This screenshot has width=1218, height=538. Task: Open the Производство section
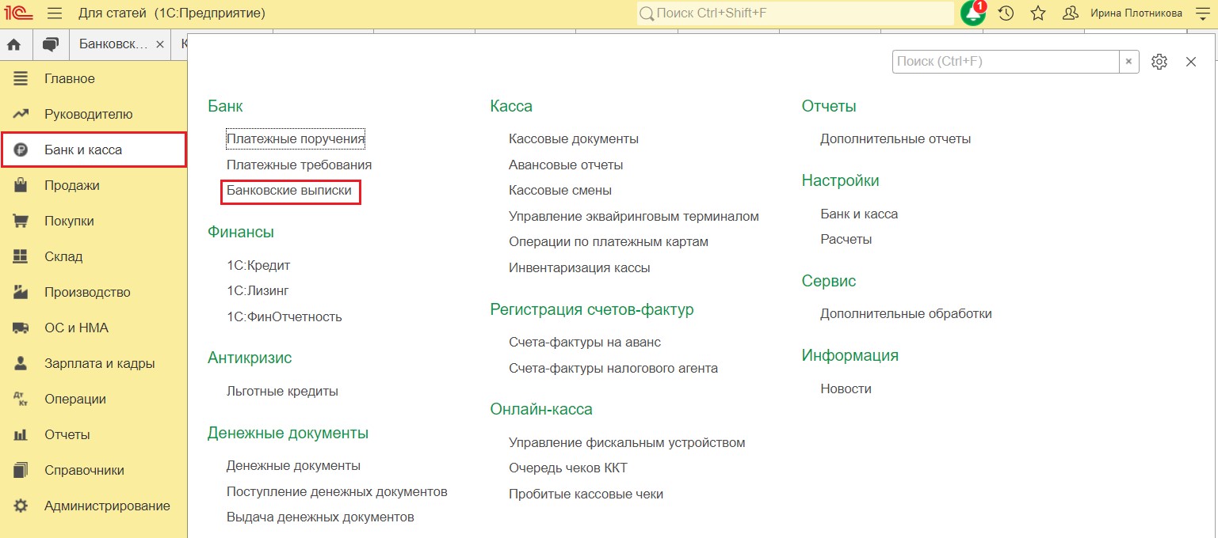pos(94,292)
